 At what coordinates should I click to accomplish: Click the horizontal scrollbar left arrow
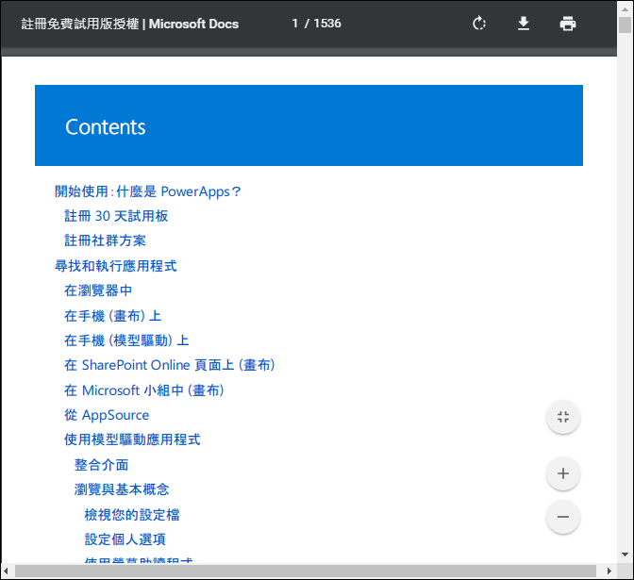coord(6,572)
